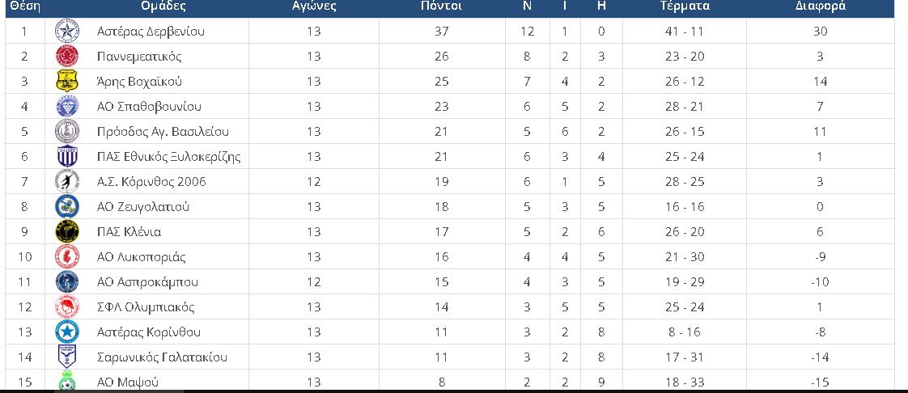Click the Ομάδες column header

pos(163,6)
